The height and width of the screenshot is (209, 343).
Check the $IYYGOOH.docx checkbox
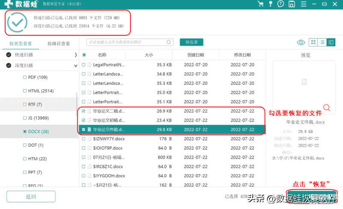(83, 176)
